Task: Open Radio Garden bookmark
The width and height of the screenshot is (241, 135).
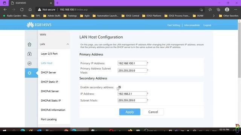Action: [16, 16]
